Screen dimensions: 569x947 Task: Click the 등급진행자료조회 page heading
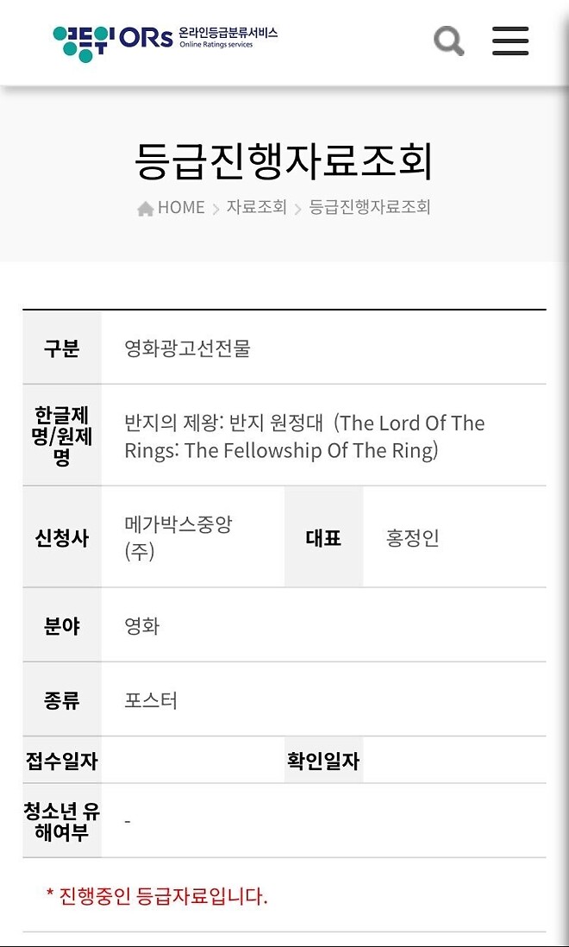click(284, 160)
